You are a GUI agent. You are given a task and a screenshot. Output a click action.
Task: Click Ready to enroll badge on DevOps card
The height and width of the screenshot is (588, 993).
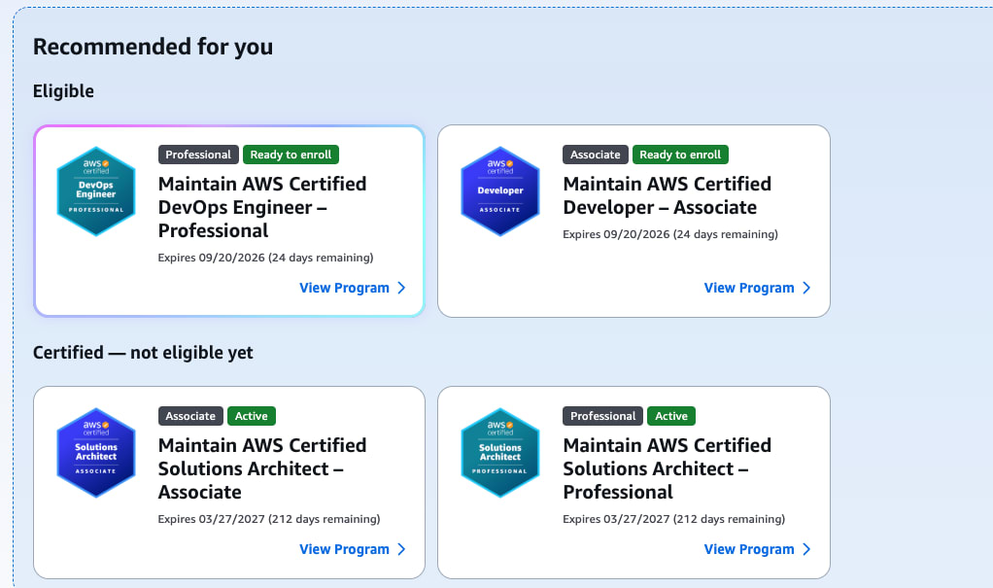291,155
